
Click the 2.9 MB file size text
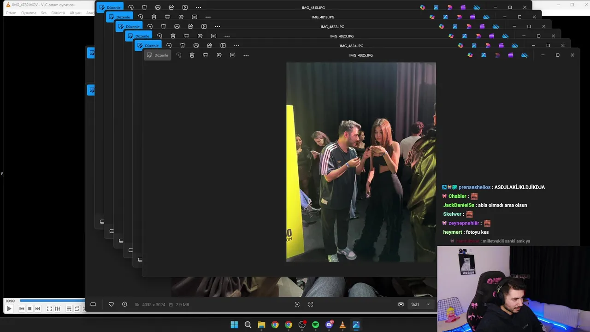click(183, 305)
